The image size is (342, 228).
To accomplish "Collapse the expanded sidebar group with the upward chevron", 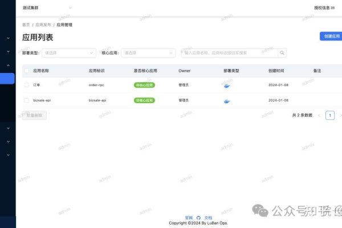I will pos(8,65).
